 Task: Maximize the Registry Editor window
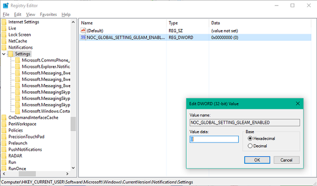(x=292, y=5)
